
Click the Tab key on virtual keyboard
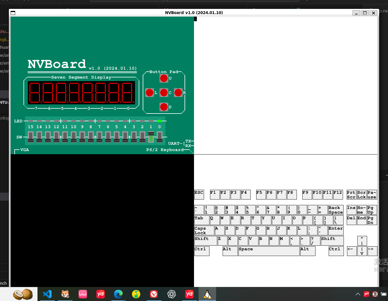point(202,220)
